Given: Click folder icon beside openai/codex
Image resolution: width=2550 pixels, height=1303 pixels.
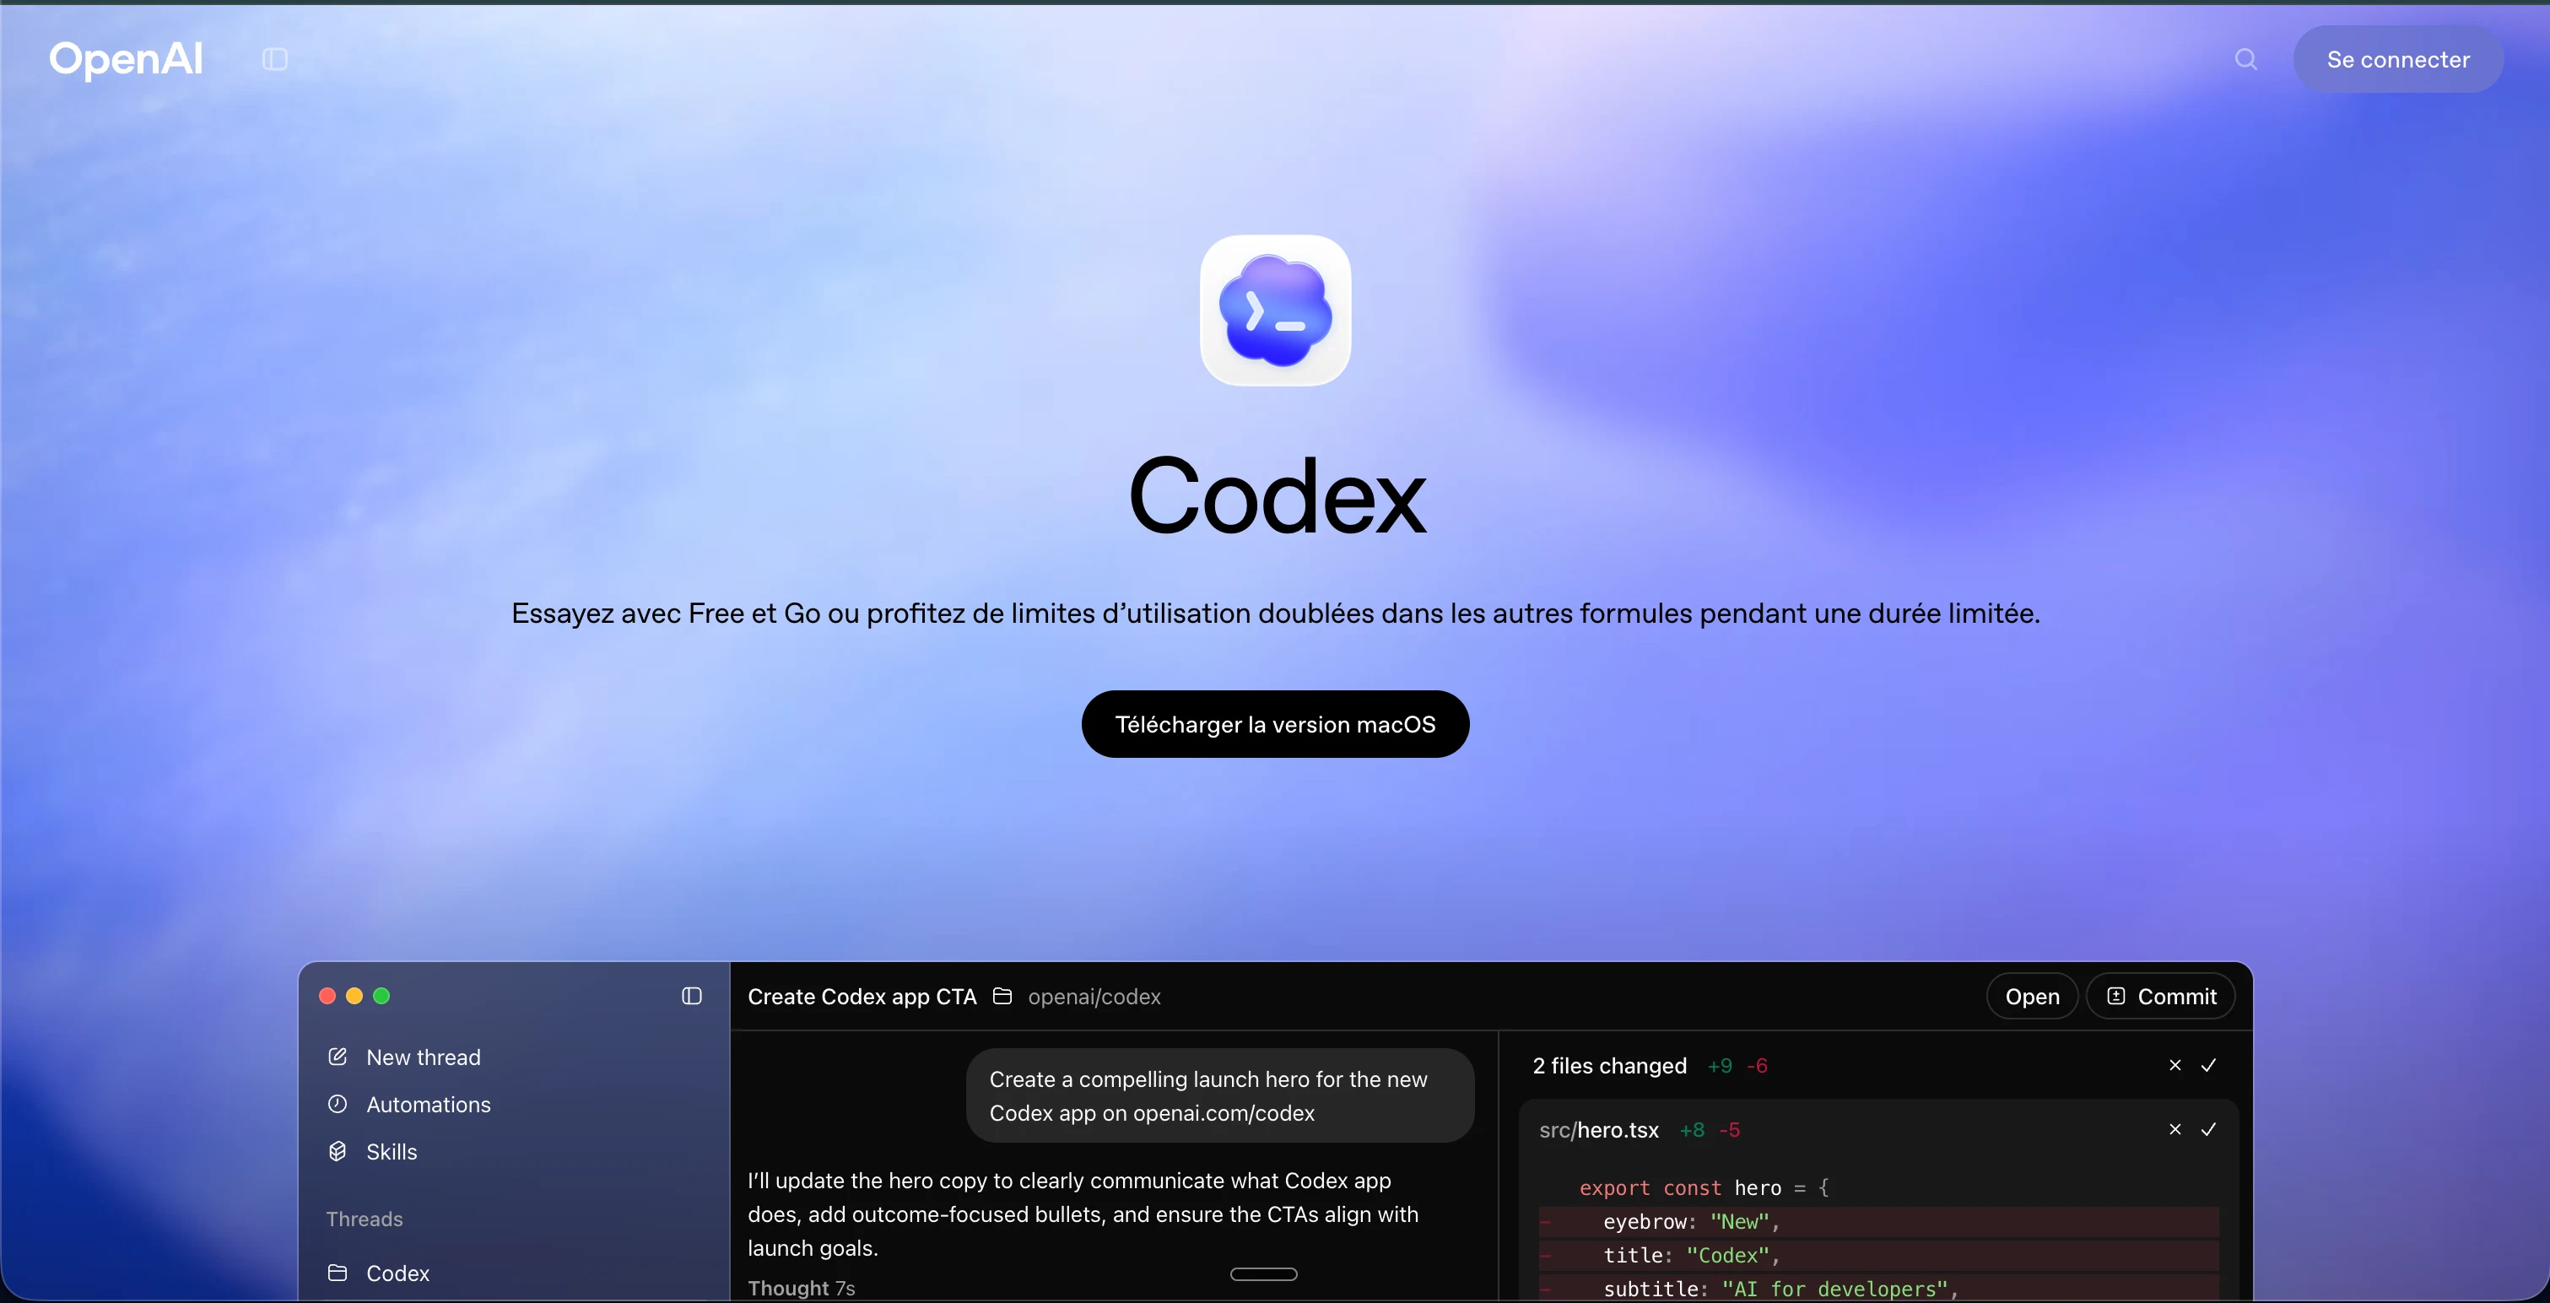Looking at the screenshot, I should click(1002, 996).
